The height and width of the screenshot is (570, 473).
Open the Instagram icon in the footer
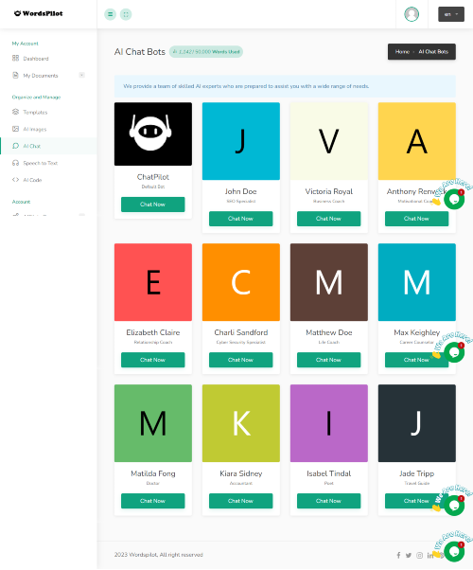tap(420, 555)
